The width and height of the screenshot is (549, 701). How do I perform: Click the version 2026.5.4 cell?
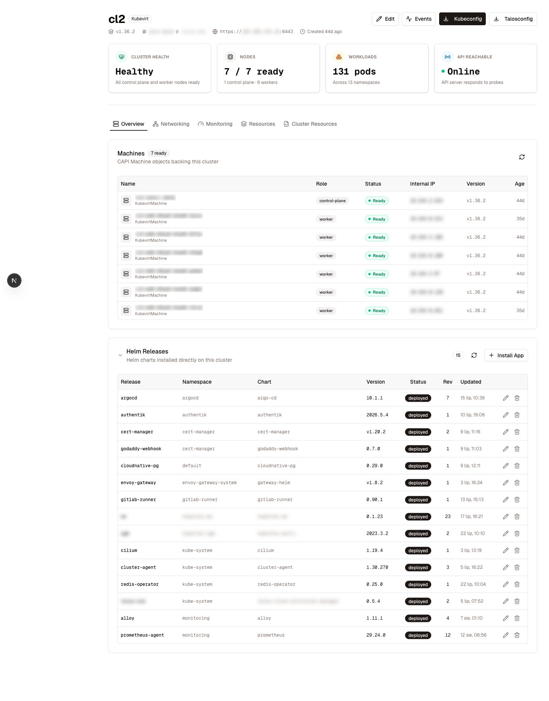(377, 415)
